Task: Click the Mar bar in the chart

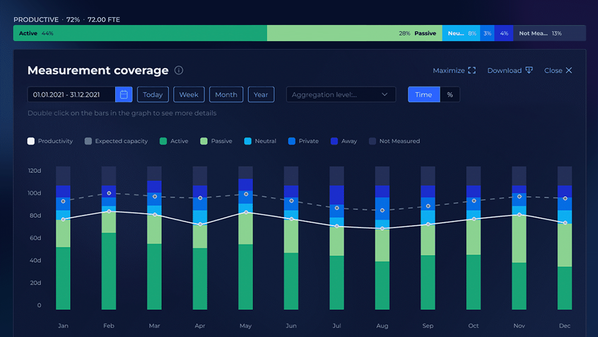Action: tap(154, 238)
